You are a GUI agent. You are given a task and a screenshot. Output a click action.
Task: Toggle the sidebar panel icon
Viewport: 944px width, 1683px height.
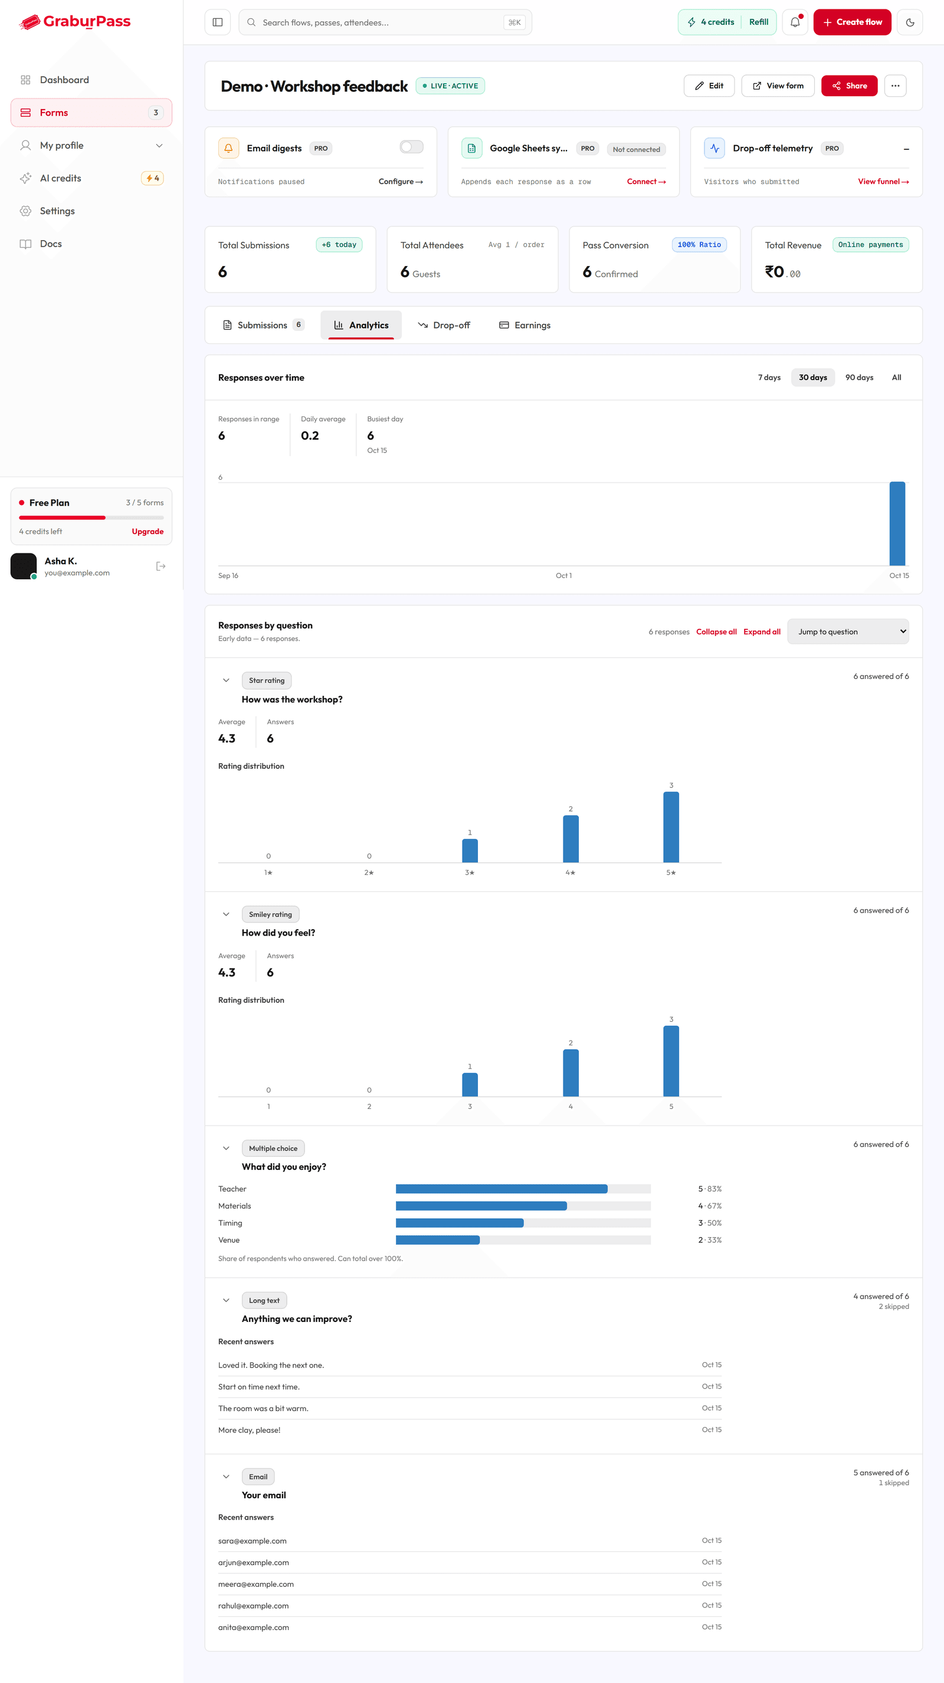coord(218,22)
